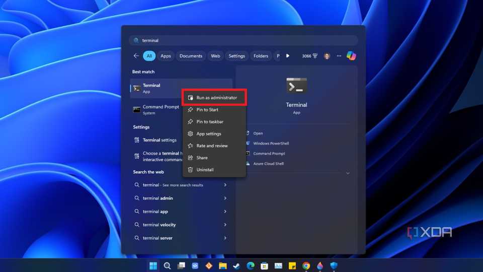Screen dimensions: 483x272
Task: Click large Terminal icon in preview pane
Action: [296, 86]
